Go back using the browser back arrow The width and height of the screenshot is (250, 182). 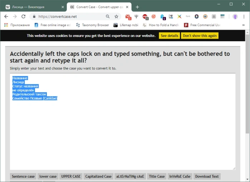[x=6, y=16]
